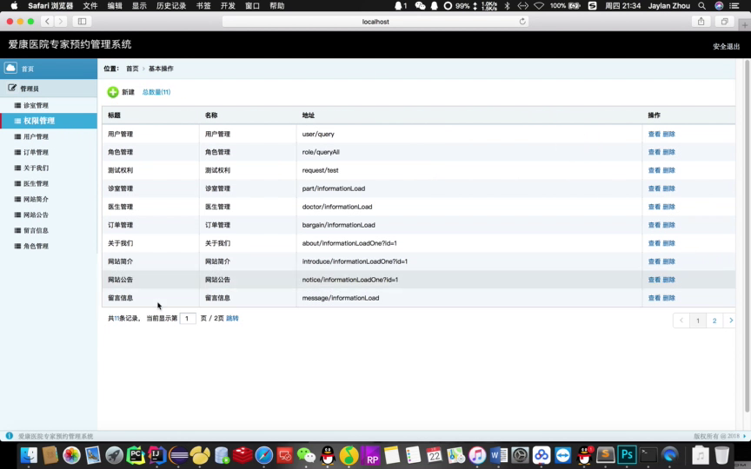The image size is (751, 469).
Task: Click the list icon beside 用户管理
Action: click(x=17, y=136)
